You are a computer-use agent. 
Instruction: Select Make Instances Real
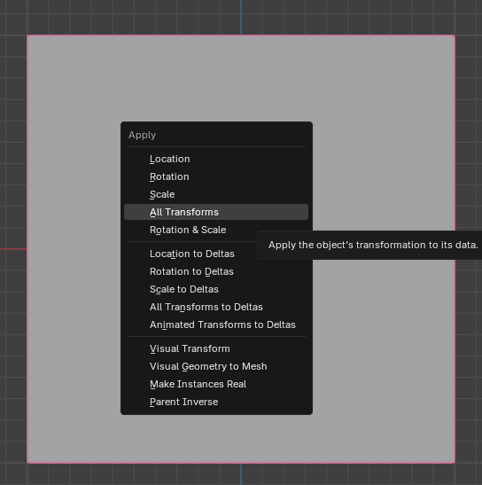click(x=216, y=384)
